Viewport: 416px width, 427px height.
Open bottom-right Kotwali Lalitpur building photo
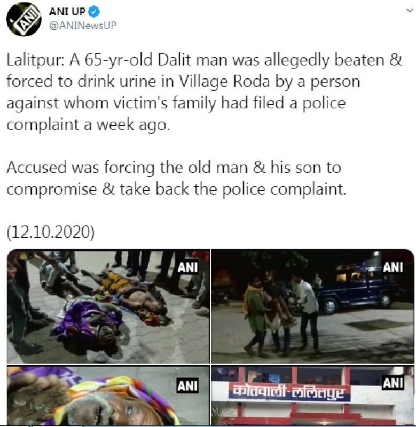tap(313, 396)
